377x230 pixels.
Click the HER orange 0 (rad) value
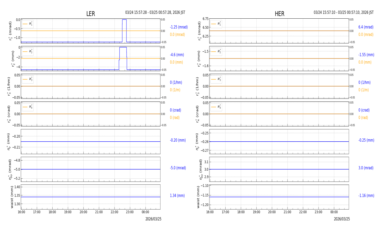click(x=363, y=118)
